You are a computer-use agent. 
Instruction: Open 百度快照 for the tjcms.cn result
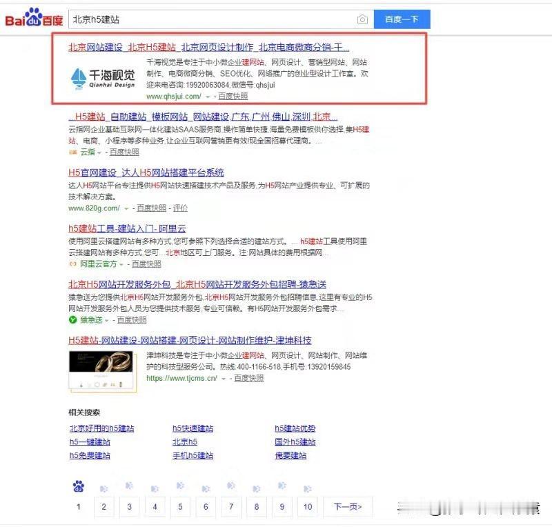coord(249,378)
